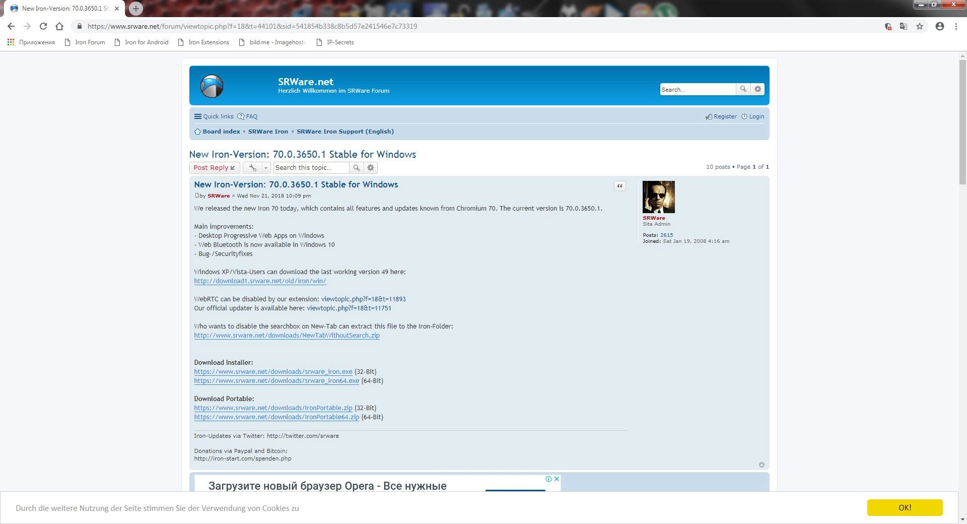The height and width of the screenshot is (524, 967).
Task: Click the SRWare Iron globe logo
Action: pos(212,86)
